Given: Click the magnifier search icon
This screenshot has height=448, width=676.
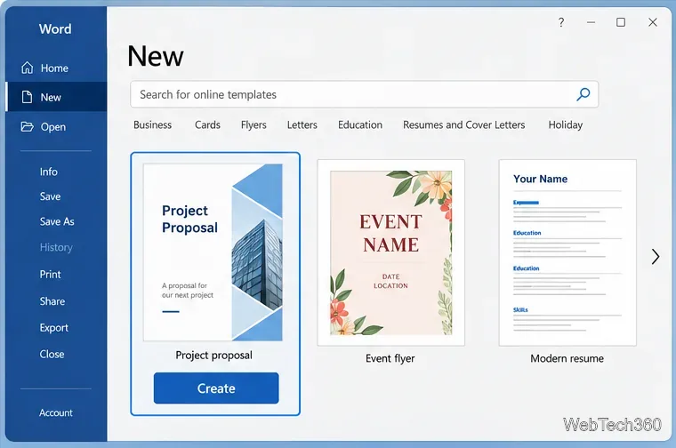Looking at the screenshot, I should tap(583, 94).
